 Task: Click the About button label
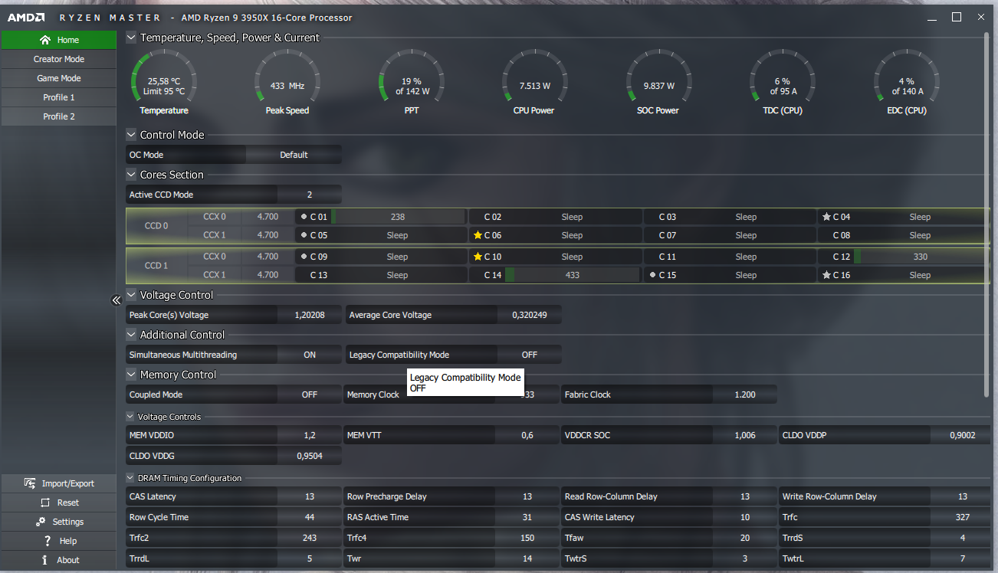68,560
